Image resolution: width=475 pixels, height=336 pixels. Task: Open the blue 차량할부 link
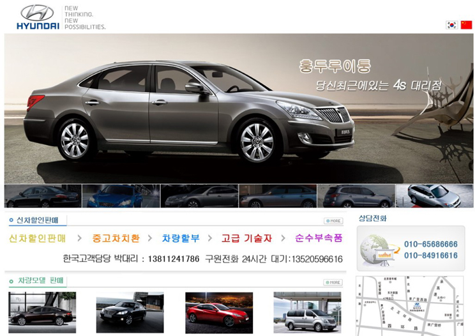(181, 238)
